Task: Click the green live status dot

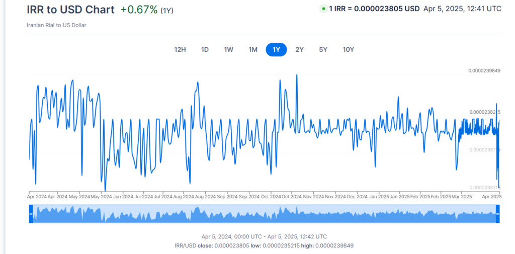Action: [323, 9]
